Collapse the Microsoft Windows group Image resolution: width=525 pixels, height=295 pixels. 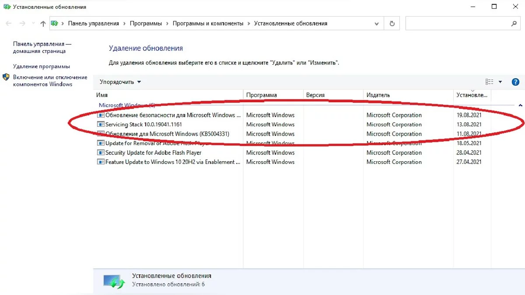point(520,105)
